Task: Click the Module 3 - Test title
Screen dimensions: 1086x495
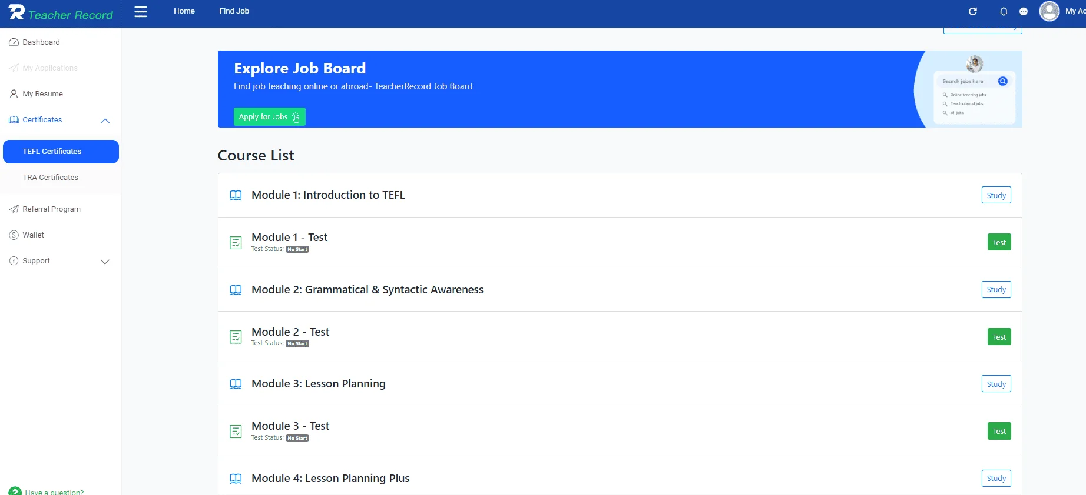Action: click(x=290, y=426)
